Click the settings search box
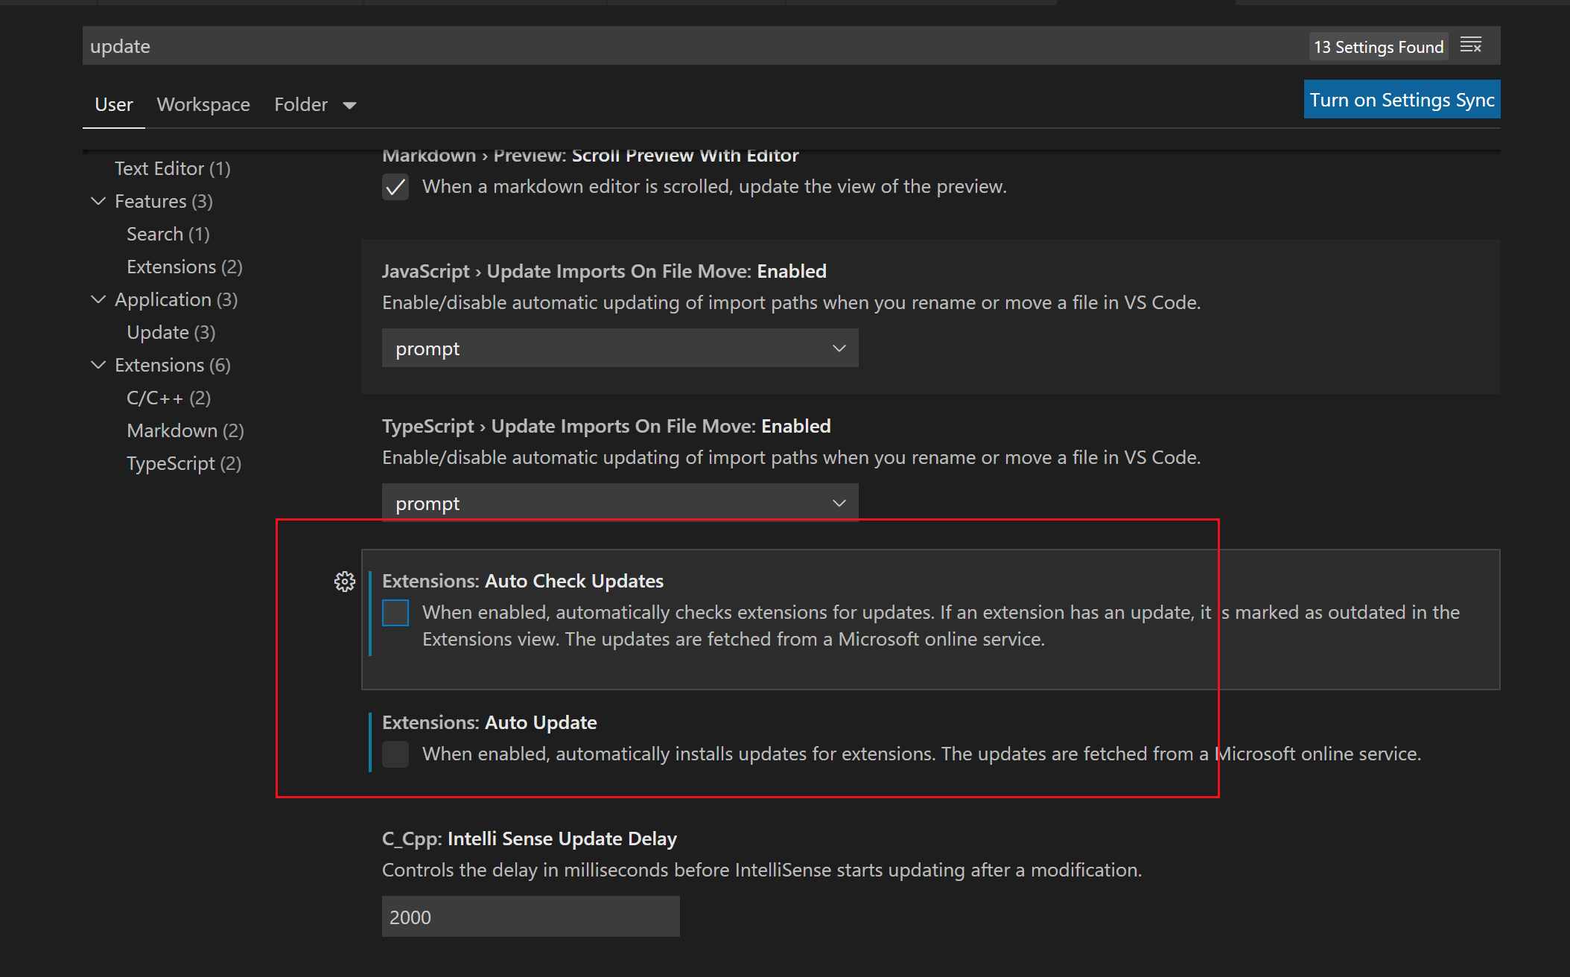The image size is (1570, 977). pos(670,46)
